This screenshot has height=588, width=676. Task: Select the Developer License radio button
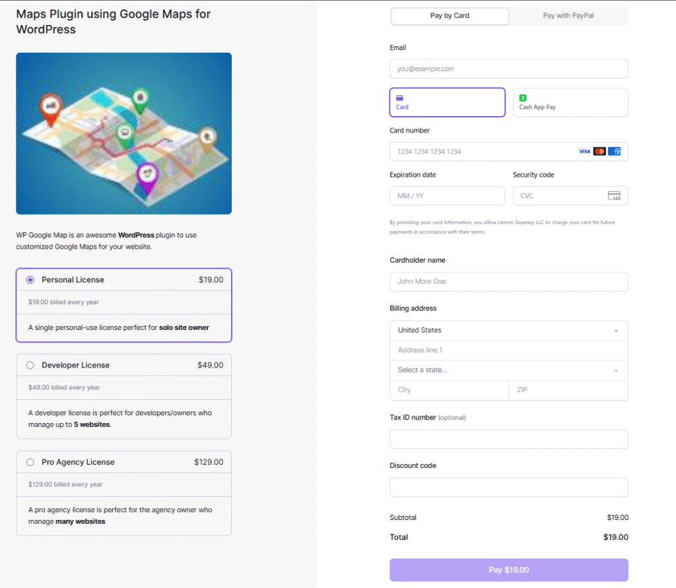point(30,365)
